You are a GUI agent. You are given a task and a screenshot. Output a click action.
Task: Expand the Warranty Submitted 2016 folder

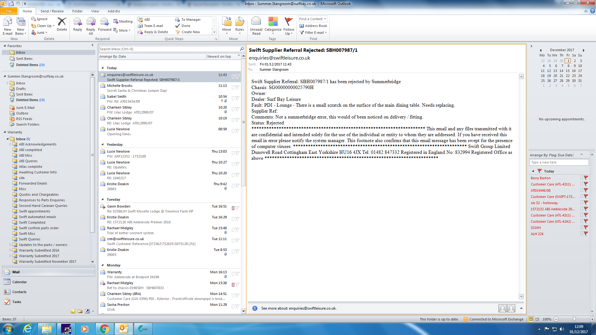click(10, 250)
